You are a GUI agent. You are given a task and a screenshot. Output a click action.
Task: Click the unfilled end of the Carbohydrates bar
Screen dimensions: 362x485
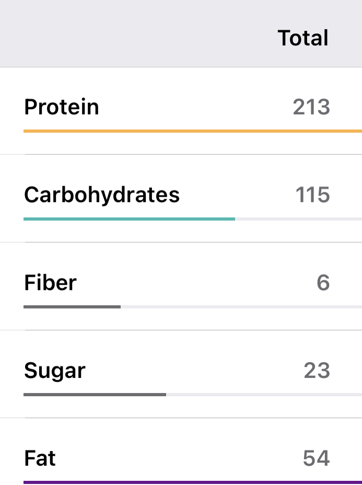point(298,219)
